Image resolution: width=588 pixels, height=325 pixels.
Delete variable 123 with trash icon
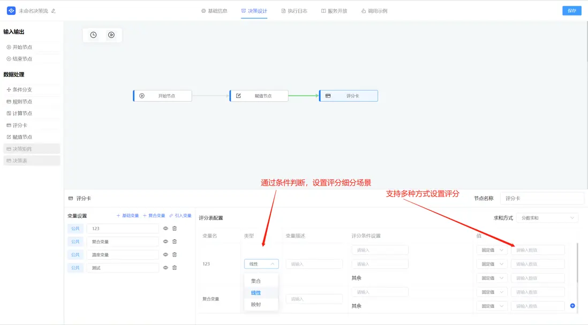175,228
